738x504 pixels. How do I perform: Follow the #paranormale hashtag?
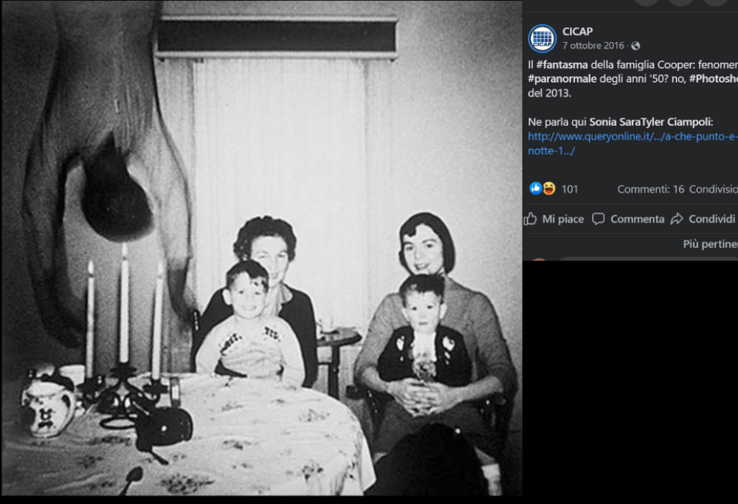click(x=562, y=78)
